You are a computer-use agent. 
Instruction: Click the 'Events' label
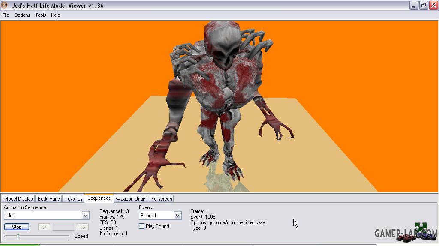[x=146, y=207]
